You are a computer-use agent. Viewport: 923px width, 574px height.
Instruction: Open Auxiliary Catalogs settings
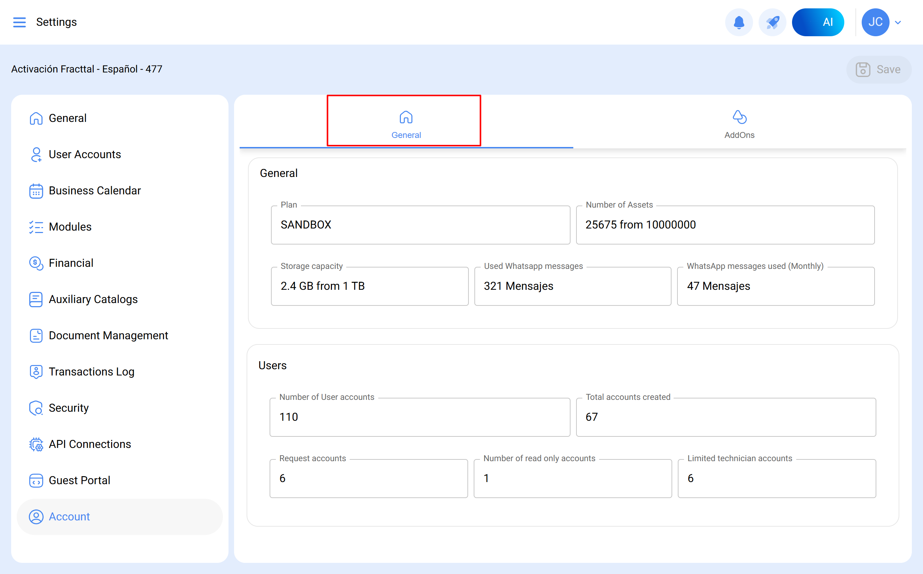[x=93, y=300]
